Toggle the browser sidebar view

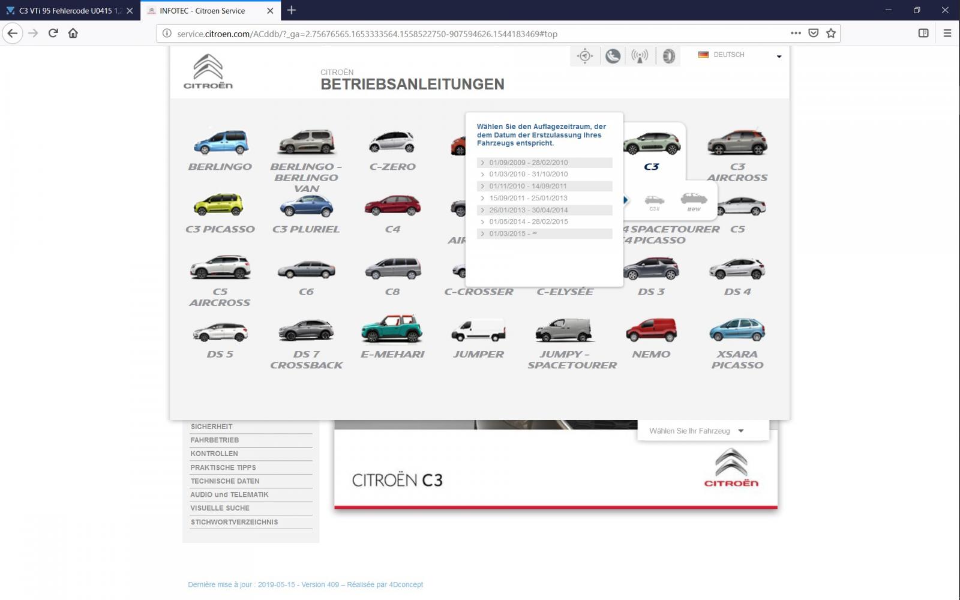pos(923,33)
